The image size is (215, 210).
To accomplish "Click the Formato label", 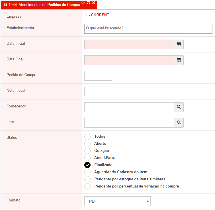I will pos(13,200).
